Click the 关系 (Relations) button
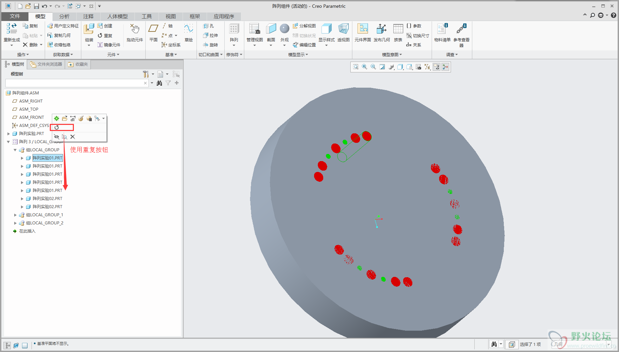619x352 pixels. coord(414,45)
